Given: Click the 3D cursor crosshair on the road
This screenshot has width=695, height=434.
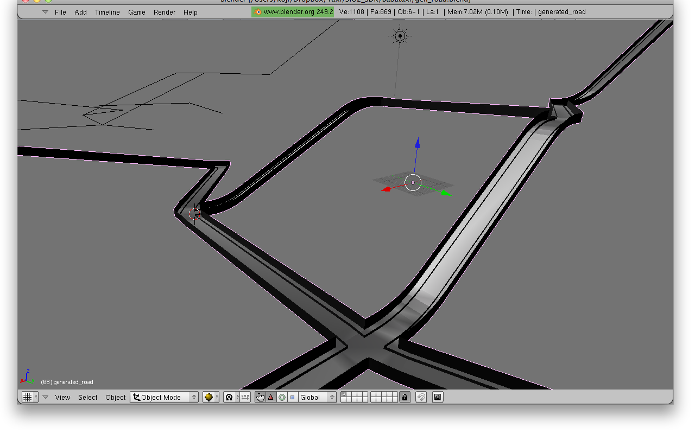Looking at the screenshot, I should pyautogui.click(x=195, y=213).
